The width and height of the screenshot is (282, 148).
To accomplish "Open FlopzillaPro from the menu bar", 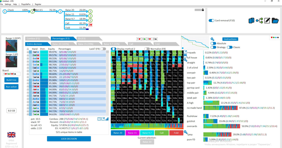I will click(26, 4).
